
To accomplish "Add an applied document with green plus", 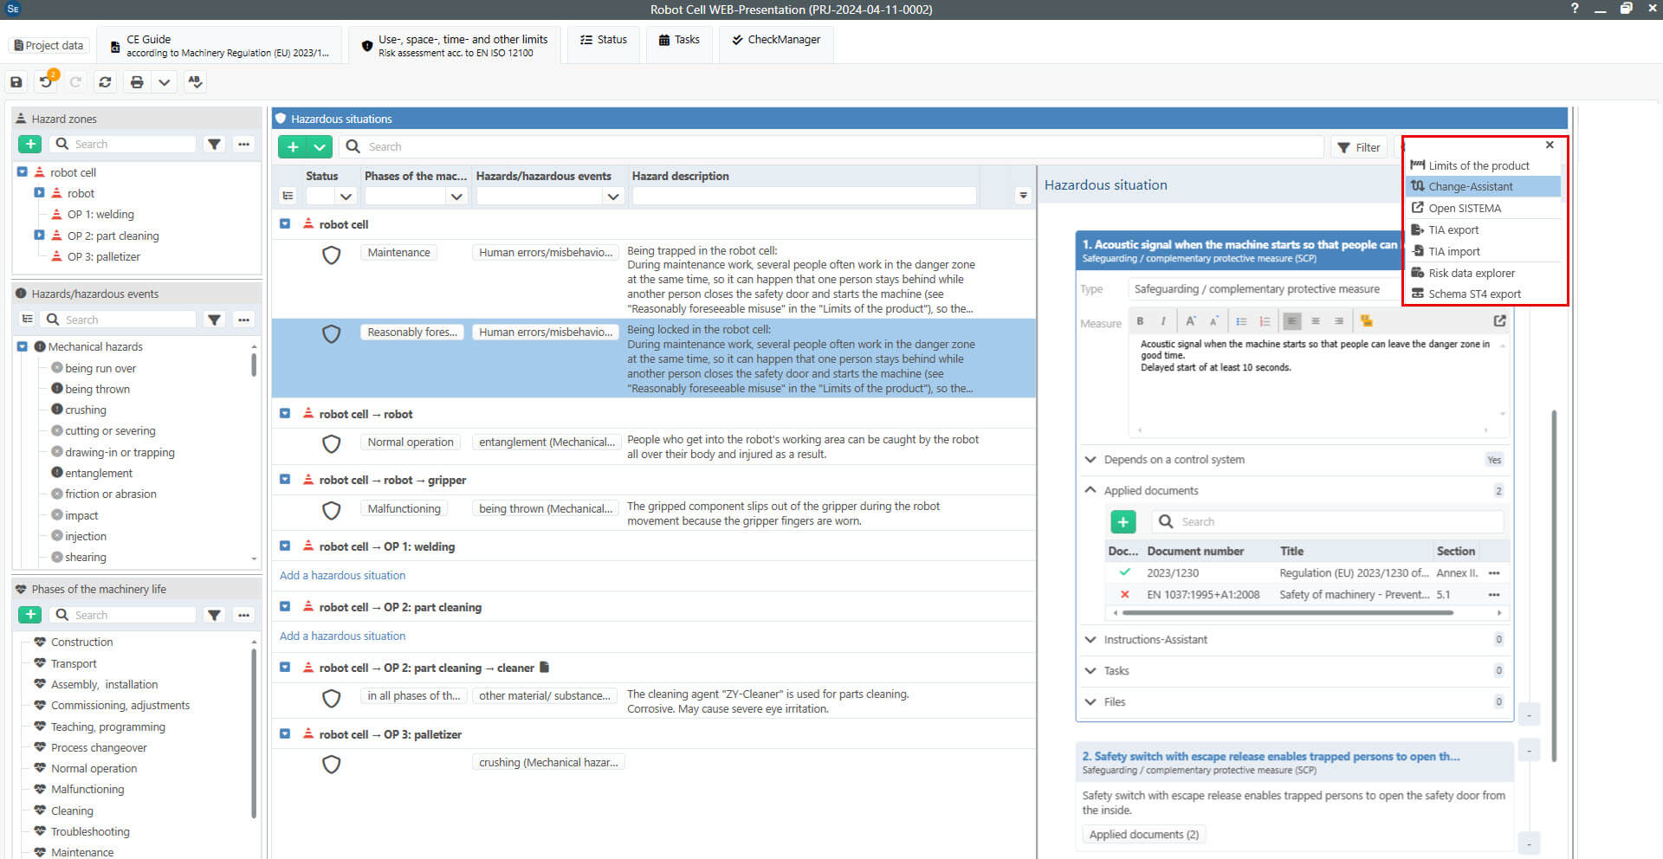I will point(1123,521).
